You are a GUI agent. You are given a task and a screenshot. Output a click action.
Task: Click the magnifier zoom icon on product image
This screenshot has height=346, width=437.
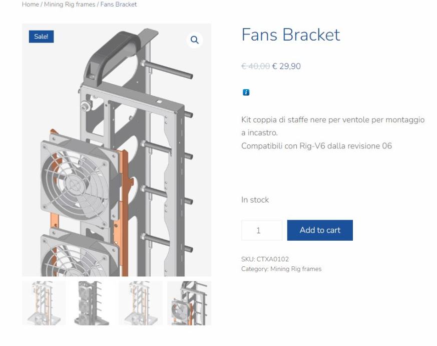(195, 40)
